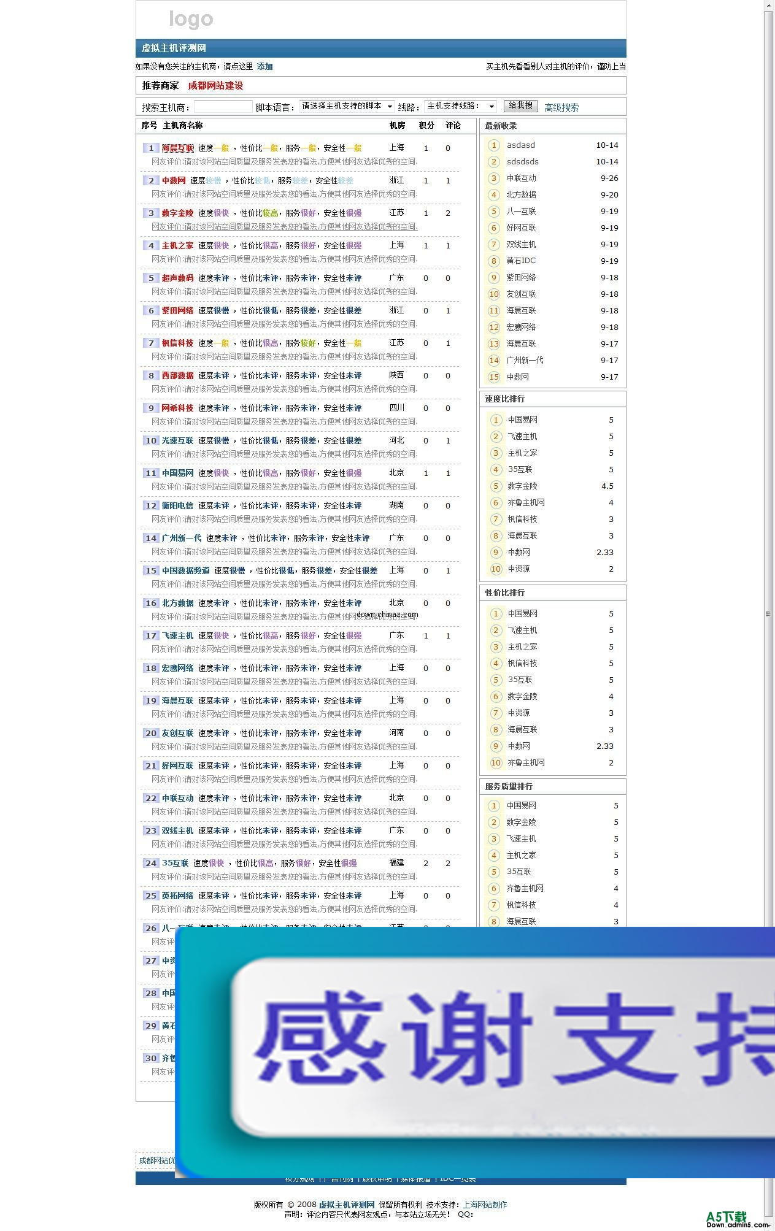Open the 上海网站制作 footer link

tap(485, 1205)
